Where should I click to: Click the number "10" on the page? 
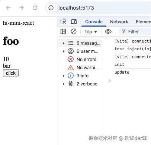6,59
